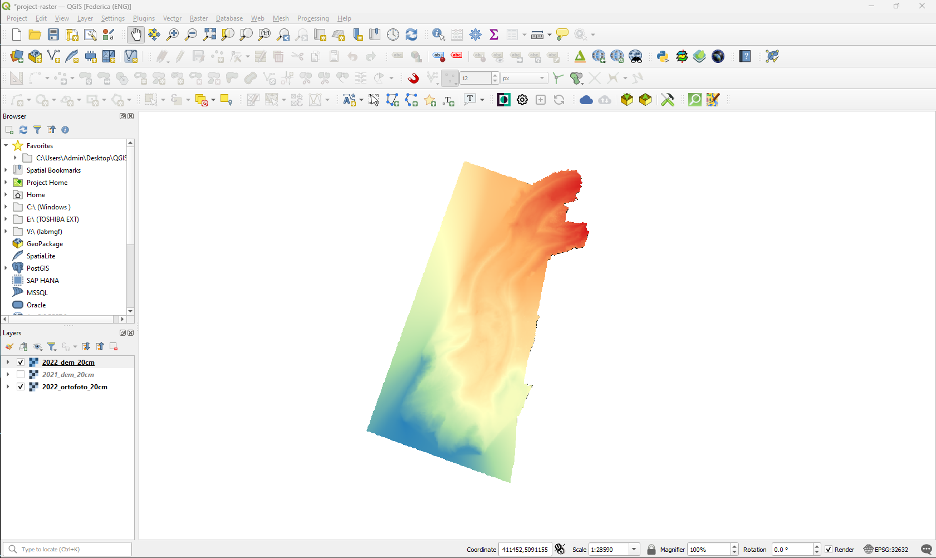The image size is (936, 558).
Task: Refresh the Browser panel
Action: tap(23, 130)
